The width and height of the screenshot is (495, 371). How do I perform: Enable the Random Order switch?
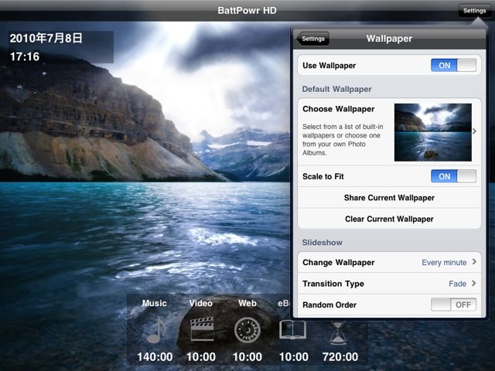pyautogui.click(x=454, y=305)
